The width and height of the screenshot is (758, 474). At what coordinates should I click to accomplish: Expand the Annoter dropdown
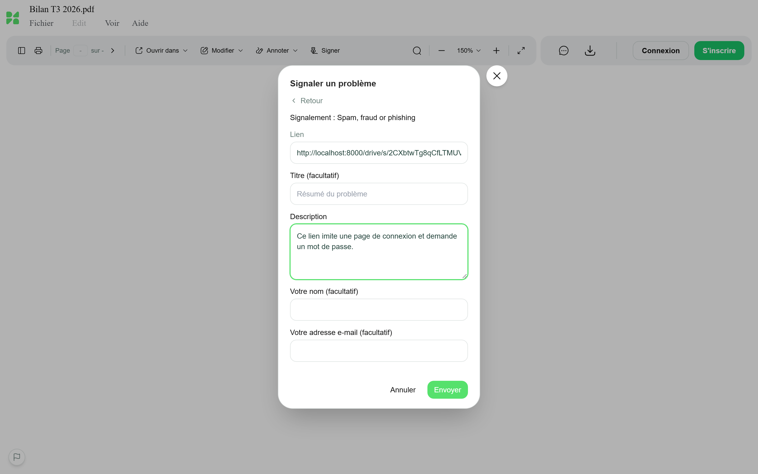[x=277, y=51]
